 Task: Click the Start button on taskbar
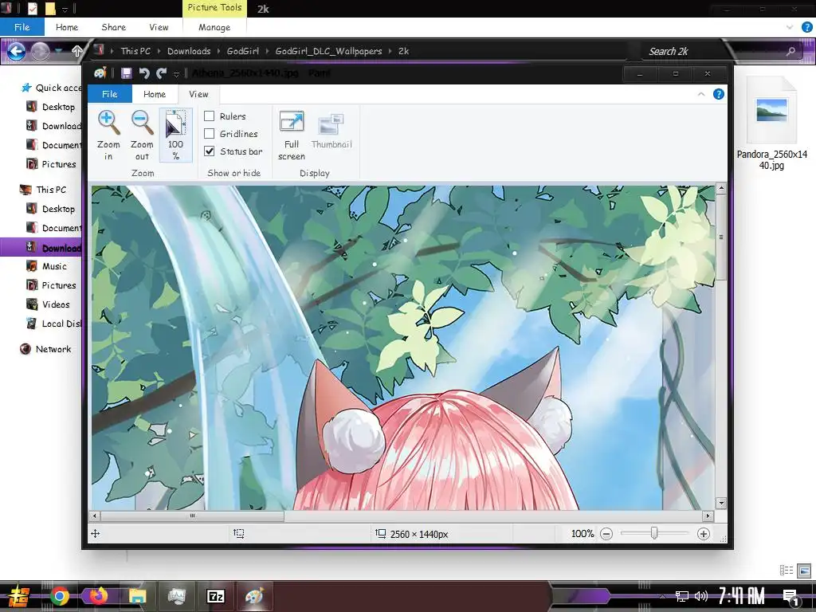click(x=19, y=596)
